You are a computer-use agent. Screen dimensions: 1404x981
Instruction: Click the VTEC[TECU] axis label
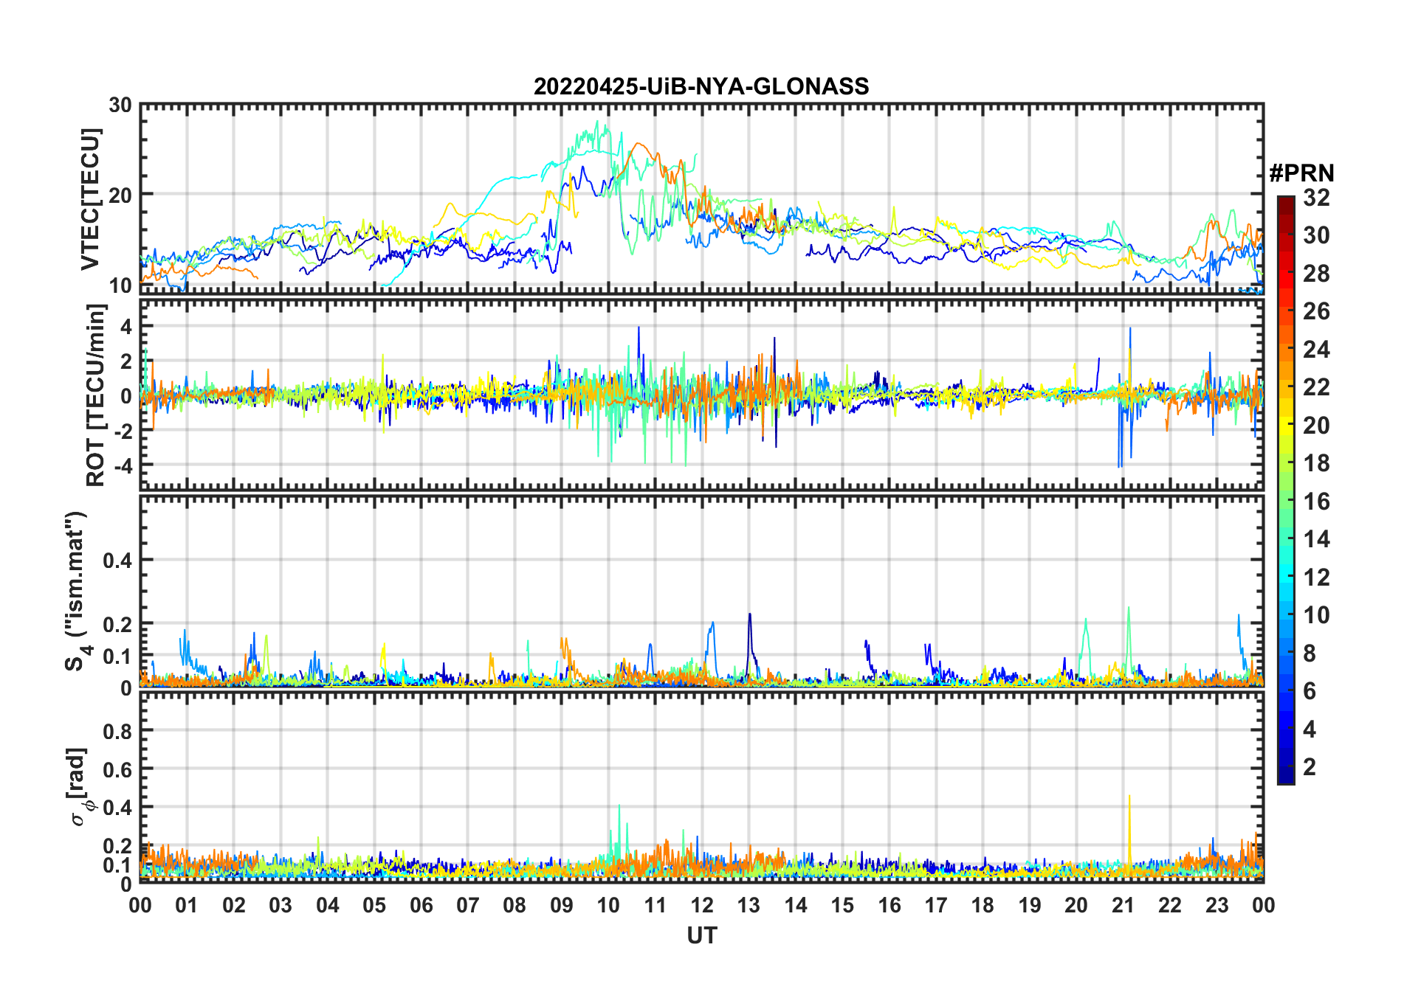[x=89, y=199]
